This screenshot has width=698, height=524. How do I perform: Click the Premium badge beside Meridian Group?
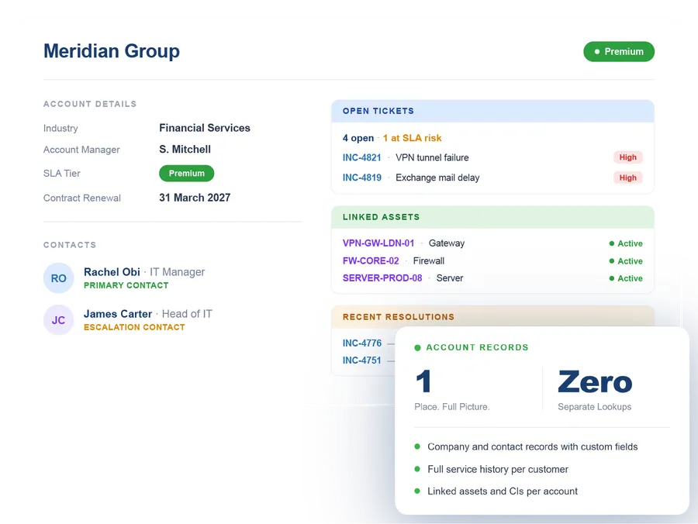[x=619, y=52]
